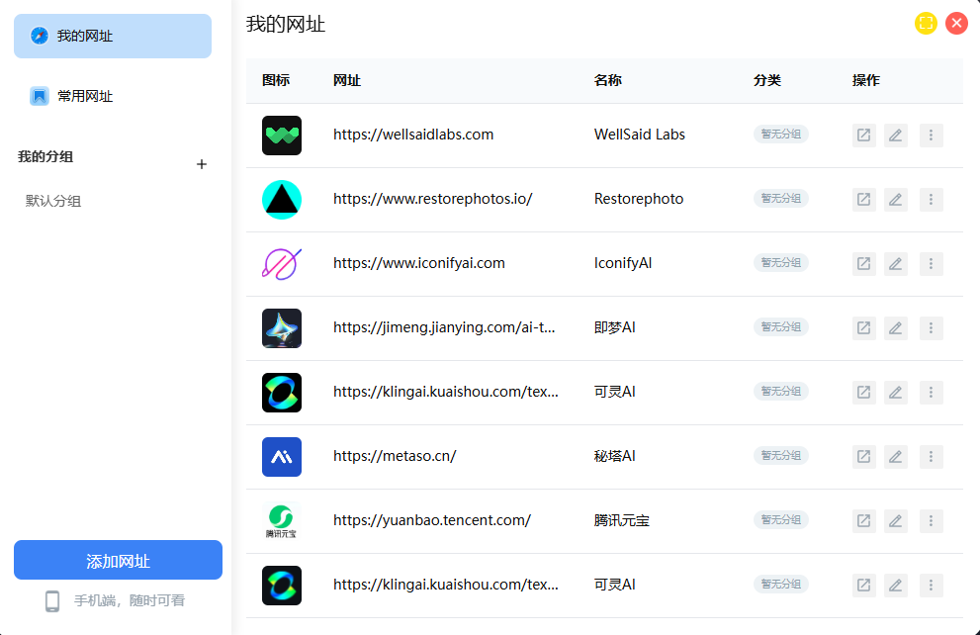Expand more options menu for WellSaid Labs

pyautogui.click(x=931, y=136)
